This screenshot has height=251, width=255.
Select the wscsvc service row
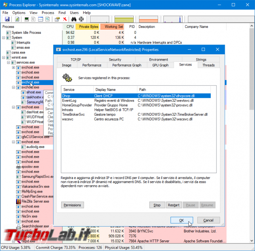136,119
